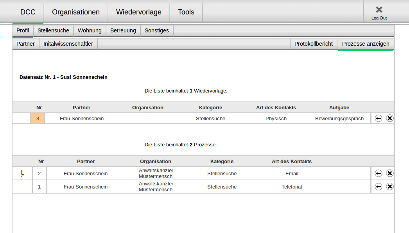Open the Protokollbericht view
Image resolution: width=409 pixels, height=233 pixels.
314,44
